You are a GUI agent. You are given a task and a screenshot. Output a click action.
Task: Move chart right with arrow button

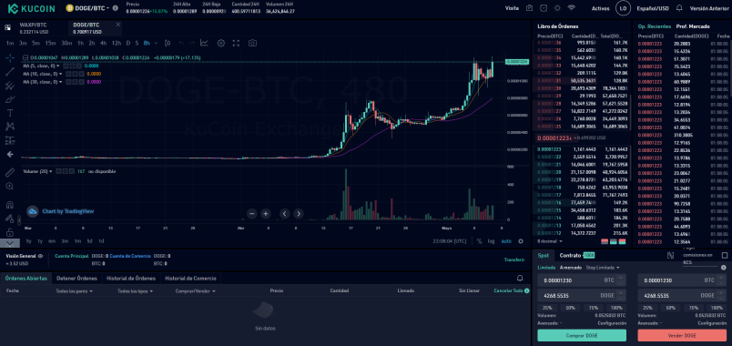pyautogui.click(x=298, y=214)
